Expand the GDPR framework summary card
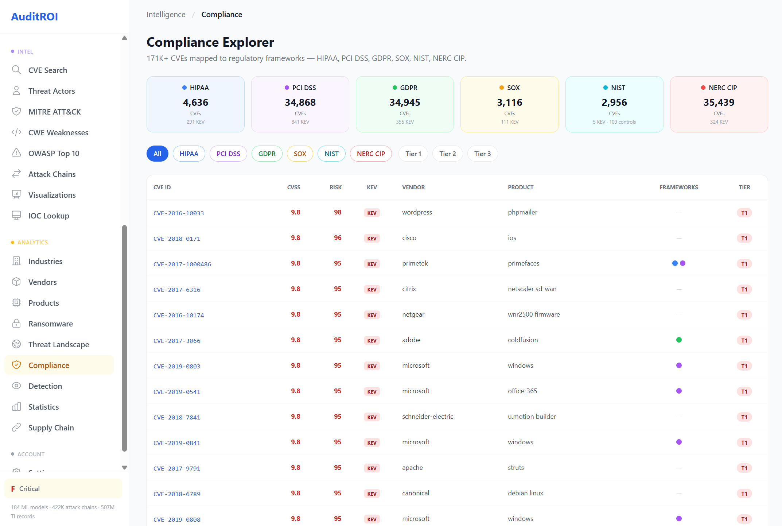 point(405,104)
